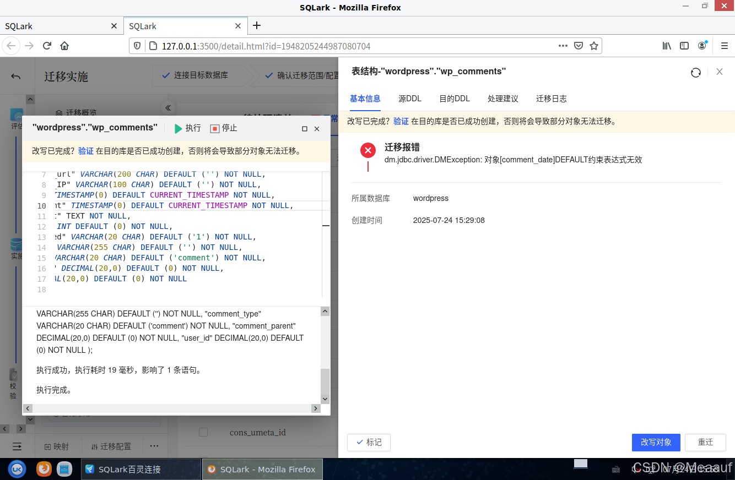The width and height of the screenshot is (735, 480).
Task: Click the 确认迁移范围/配置 step
Action: 303,75
